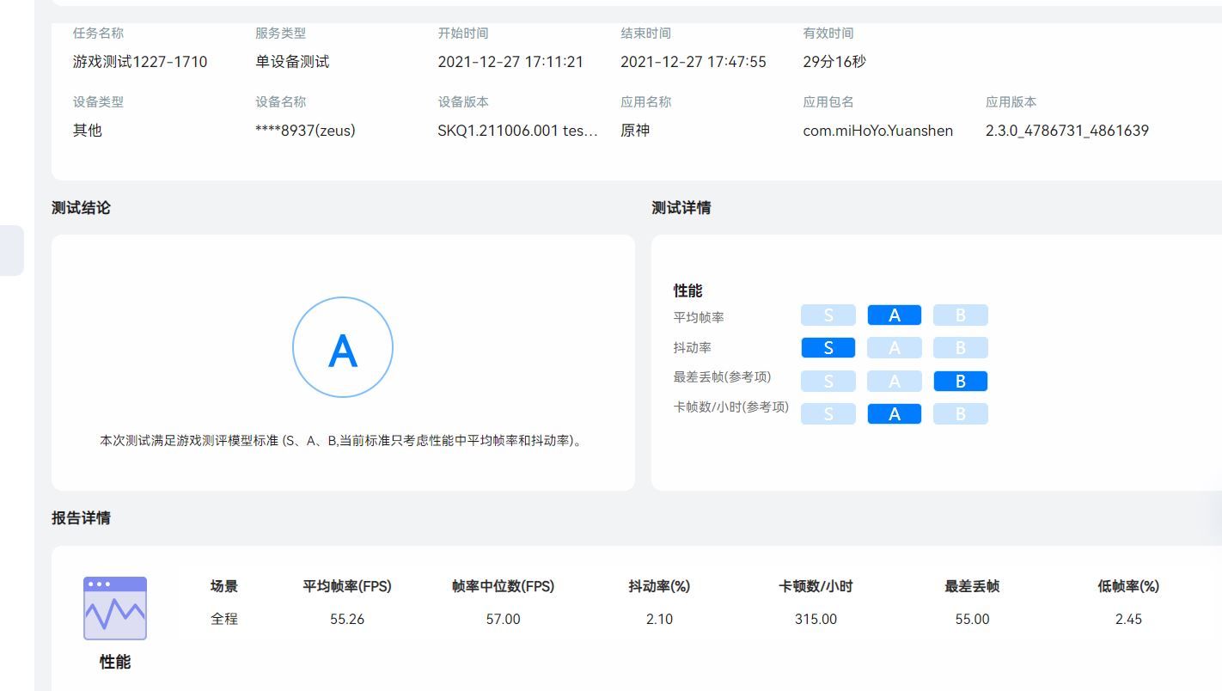Click the 任务名称 field label
The width and height of the screenshot is (1222, 691).
[x=98, y=34]
